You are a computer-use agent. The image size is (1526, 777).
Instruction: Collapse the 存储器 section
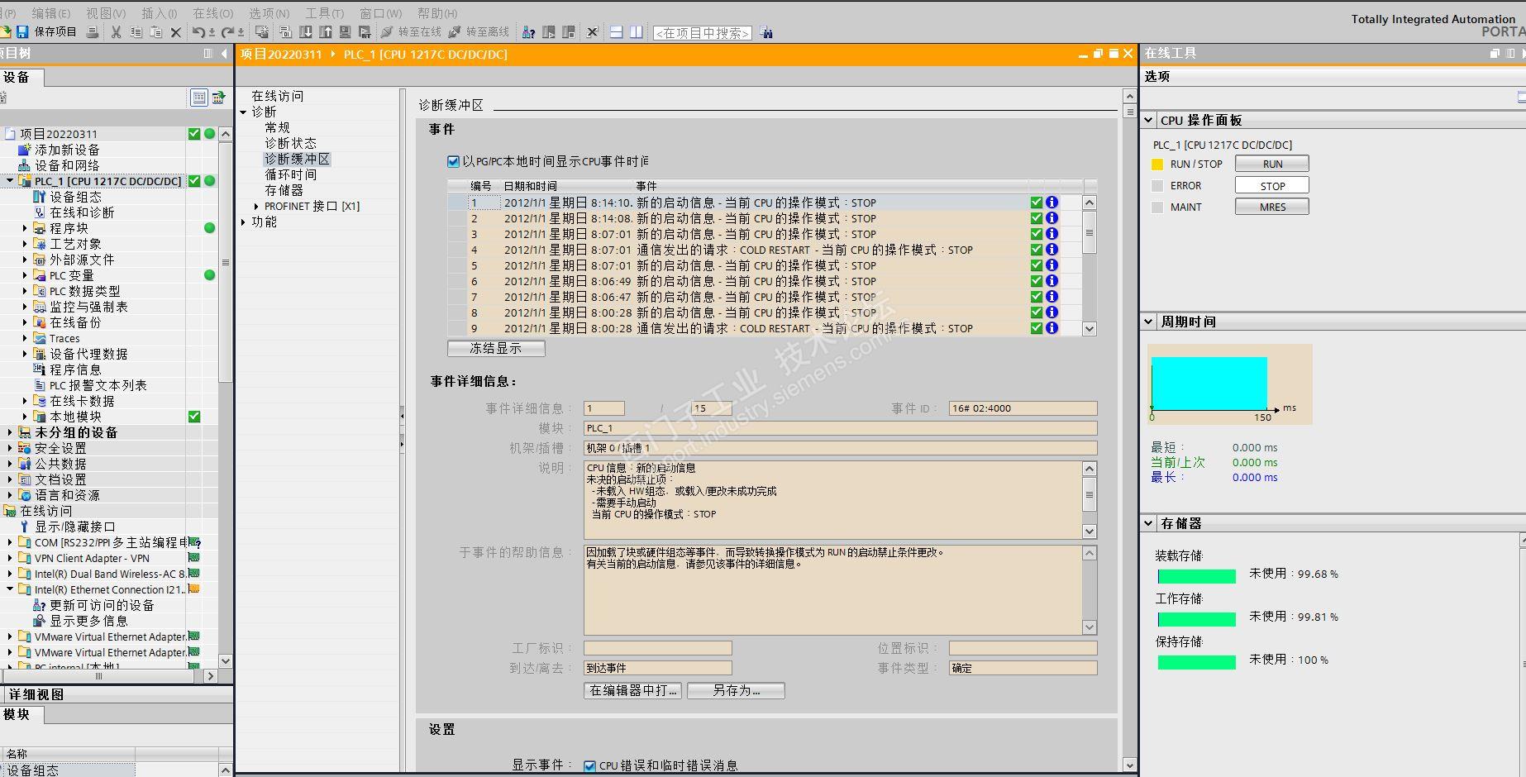click(1149, 523)
